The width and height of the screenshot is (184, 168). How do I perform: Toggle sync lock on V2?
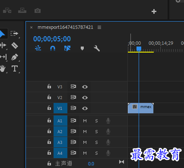coord(73,97)
